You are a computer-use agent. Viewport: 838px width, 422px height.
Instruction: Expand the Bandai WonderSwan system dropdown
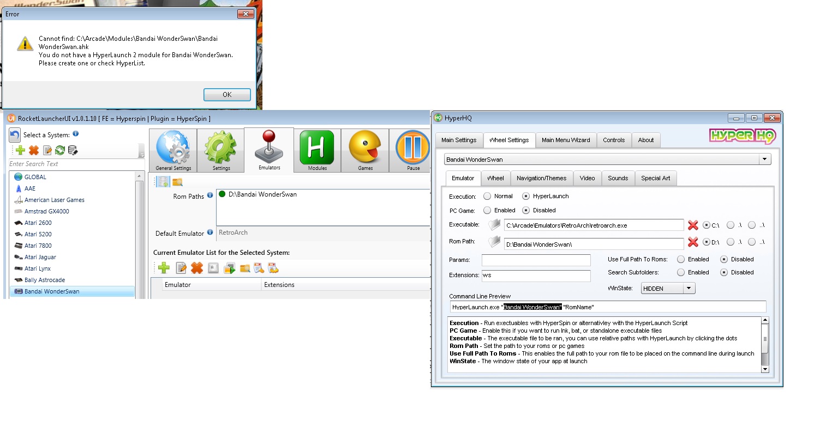(765, 160)
